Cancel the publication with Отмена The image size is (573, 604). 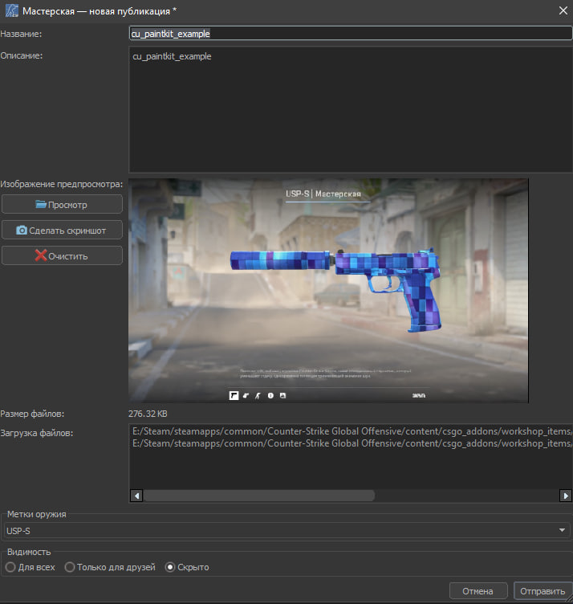pos(478,591)
